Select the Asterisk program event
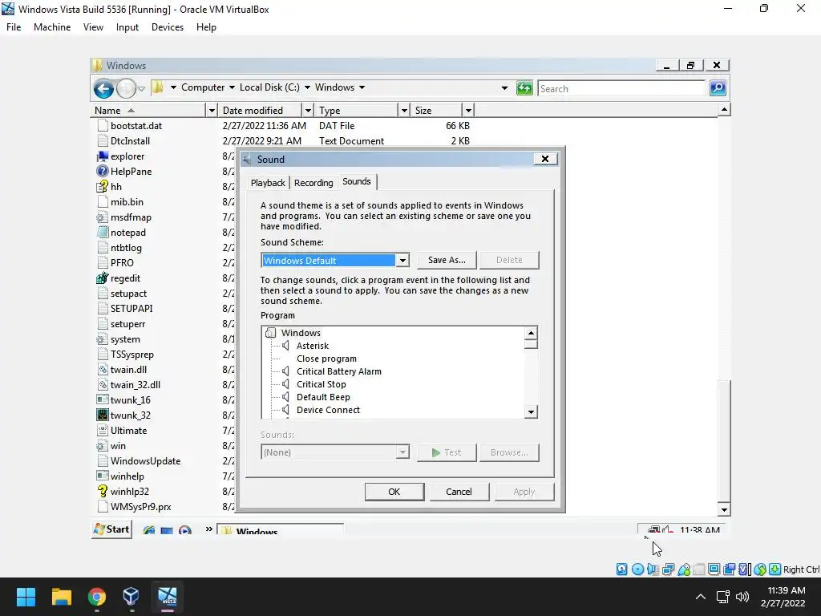The width and height of the screenshot is (821, 616). click(x=313, y=346)
